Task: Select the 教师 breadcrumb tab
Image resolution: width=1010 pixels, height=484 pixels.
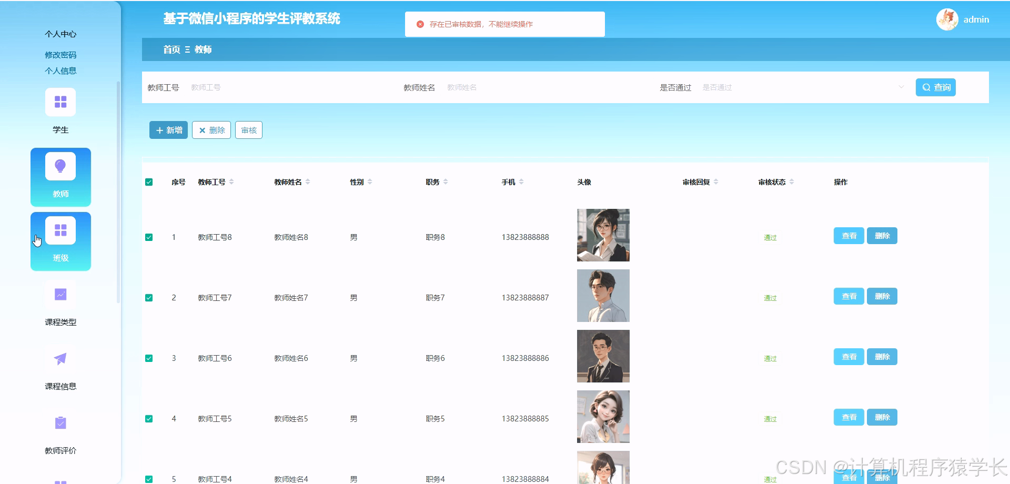Action: (203, 49)
